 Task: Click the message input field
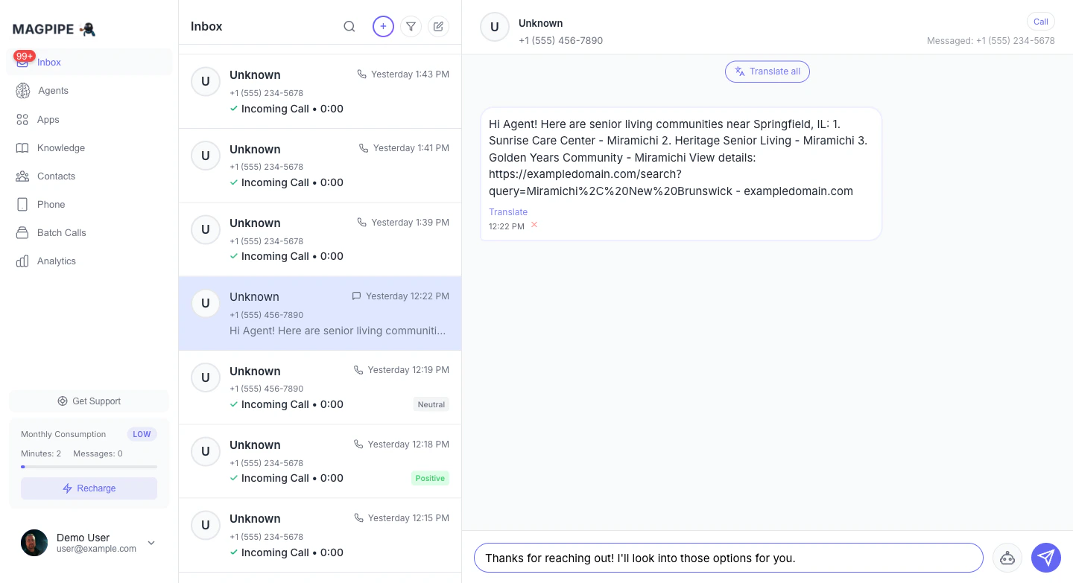(729, 558)
